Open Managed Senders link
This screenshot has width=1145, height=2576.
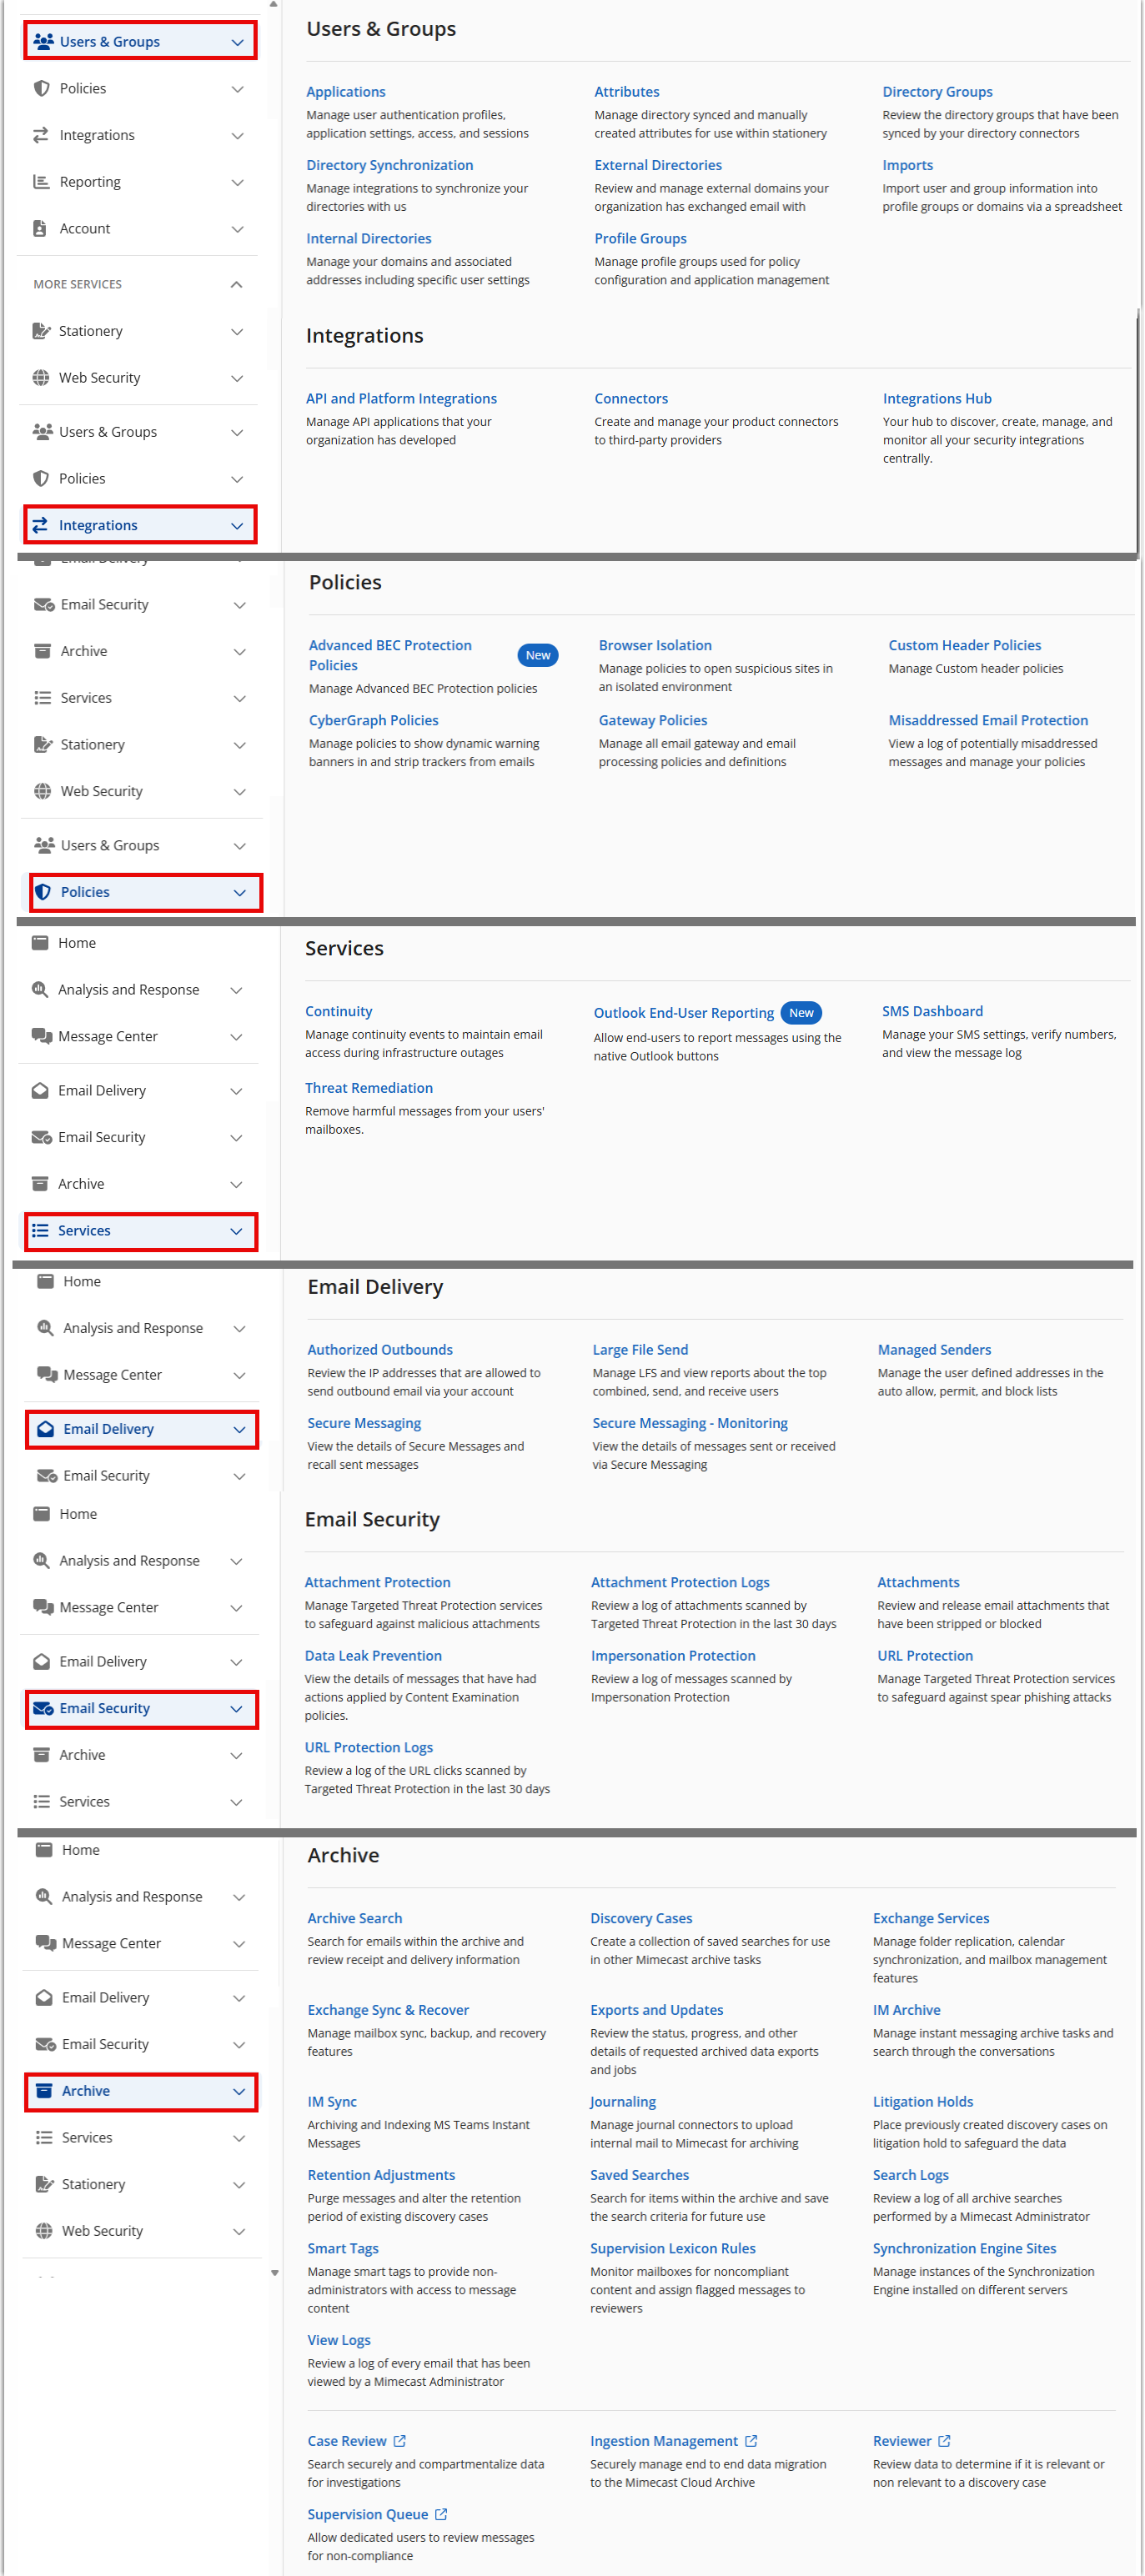(935, 1350)
